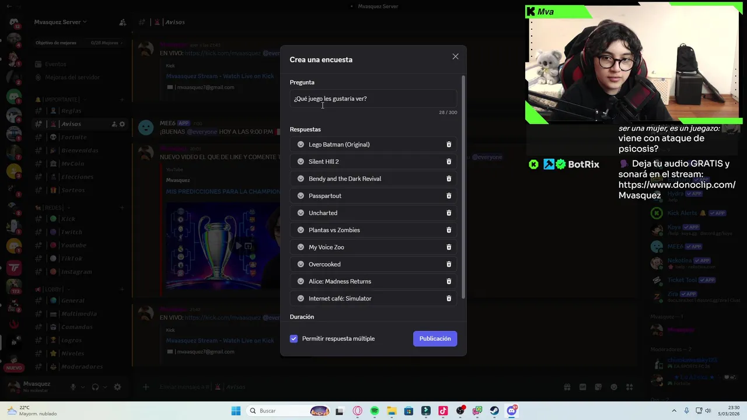Open Spotify from the taskbar
Image resolution: width=747 pixels, height=420 pixels.
(375, 411)
